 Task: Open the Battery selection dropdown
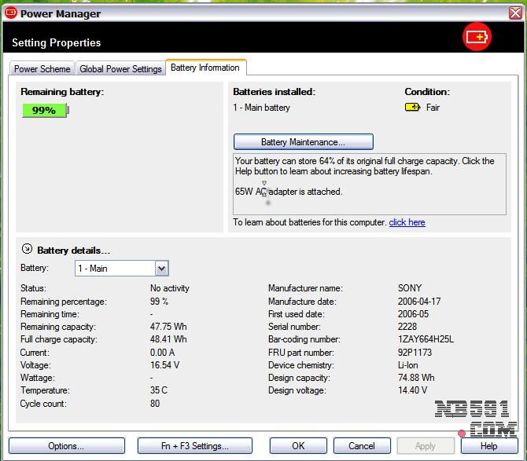(161, 269)
